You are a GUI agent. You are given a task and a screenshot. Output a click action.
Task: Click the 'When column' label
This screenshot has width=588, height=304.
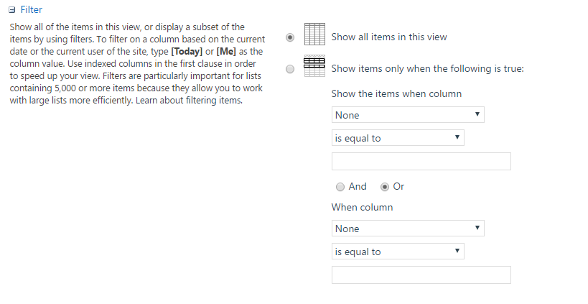(x=363, y=208)
